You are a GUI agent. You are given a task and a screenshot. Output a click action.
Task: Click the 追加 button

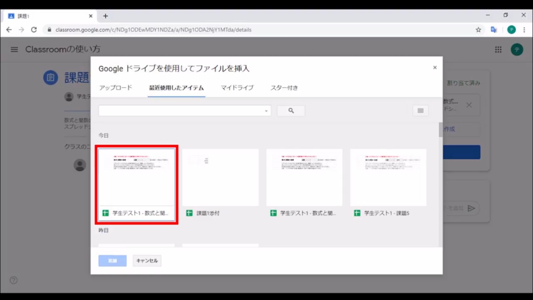click(112, 260)
